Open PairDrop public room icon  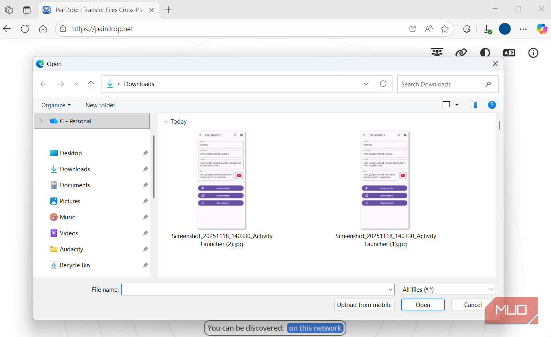coord(437,52)
